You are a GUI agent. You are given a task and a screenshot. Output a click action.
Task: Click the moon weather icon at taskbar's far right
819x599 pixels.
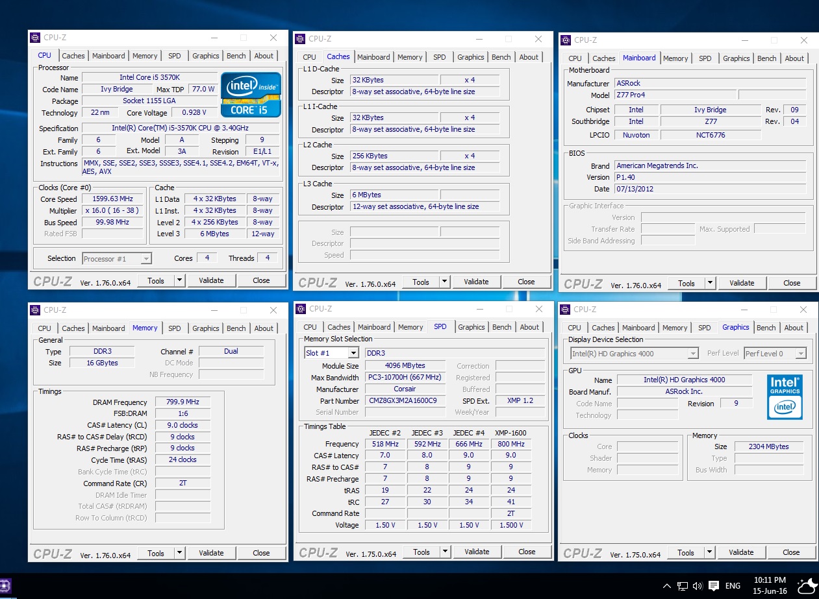807,586
